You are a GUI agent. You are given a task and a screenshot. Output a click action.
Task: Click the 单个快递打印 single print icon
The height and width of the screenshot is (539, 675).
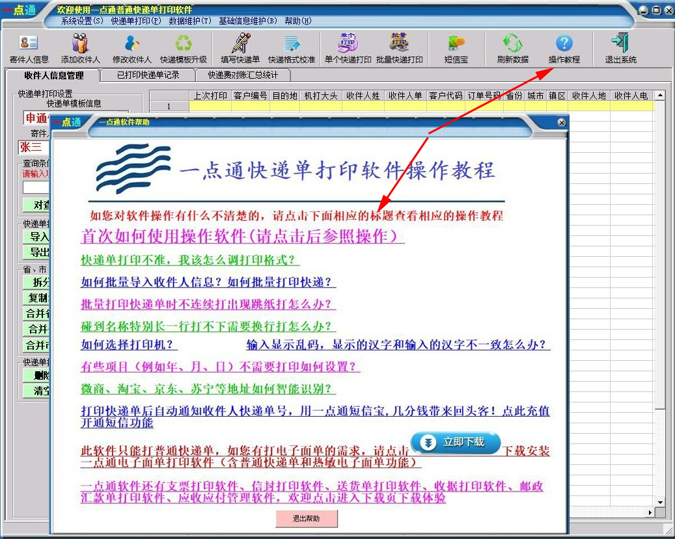tap(347, 48)
